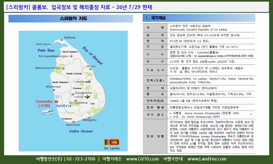Image resolution: width=273 pixels, height=164 pixels.
Task: Click the Central province label
Action: click(77, 88)
